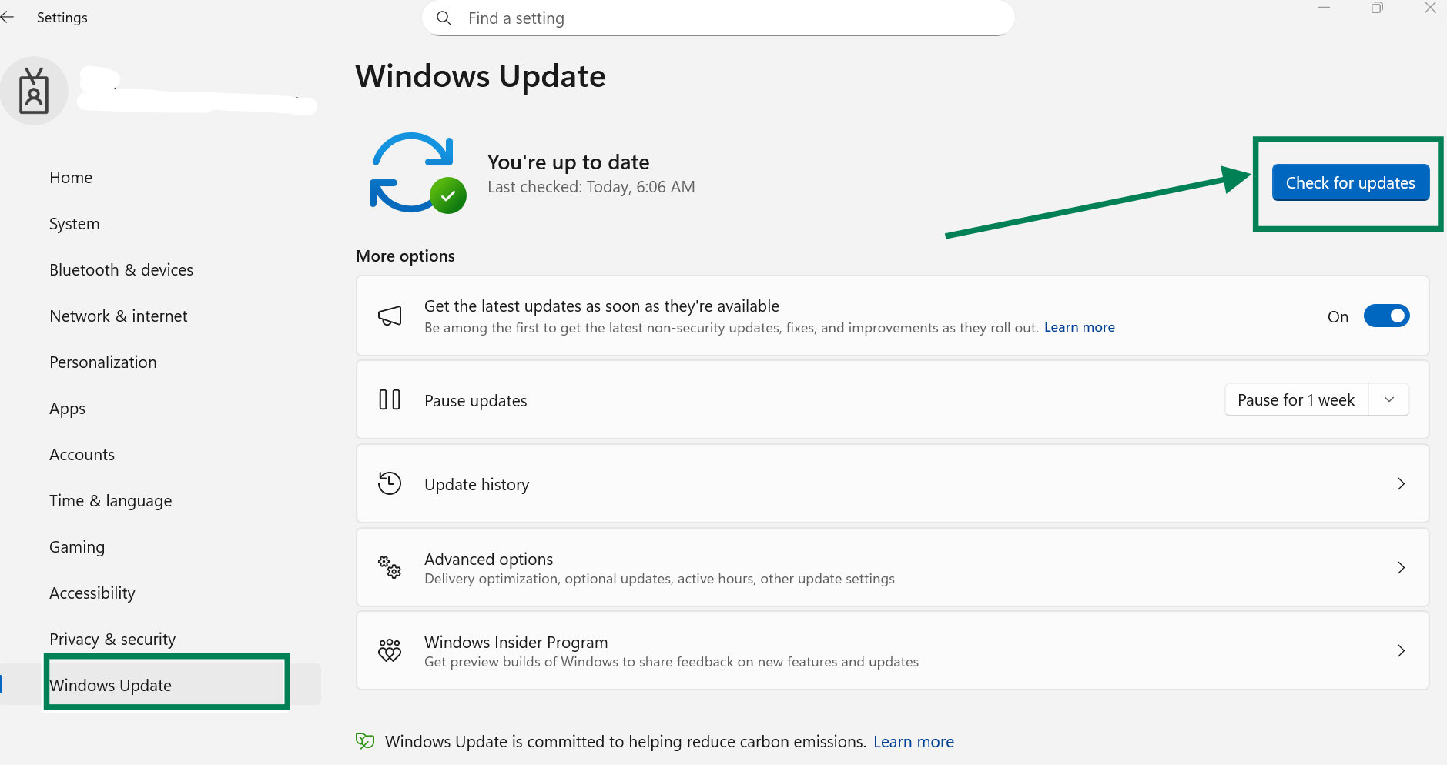Click the user account avatar icon
Viewport: 1447px width, 765px height.
pos(34,91)
